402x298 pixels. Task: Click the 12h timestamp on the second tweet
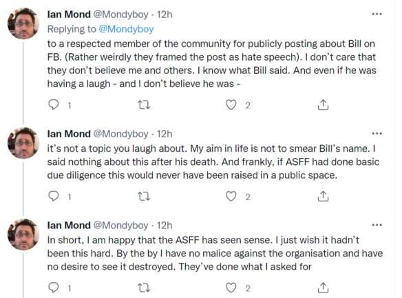click(x=165, y=134)
